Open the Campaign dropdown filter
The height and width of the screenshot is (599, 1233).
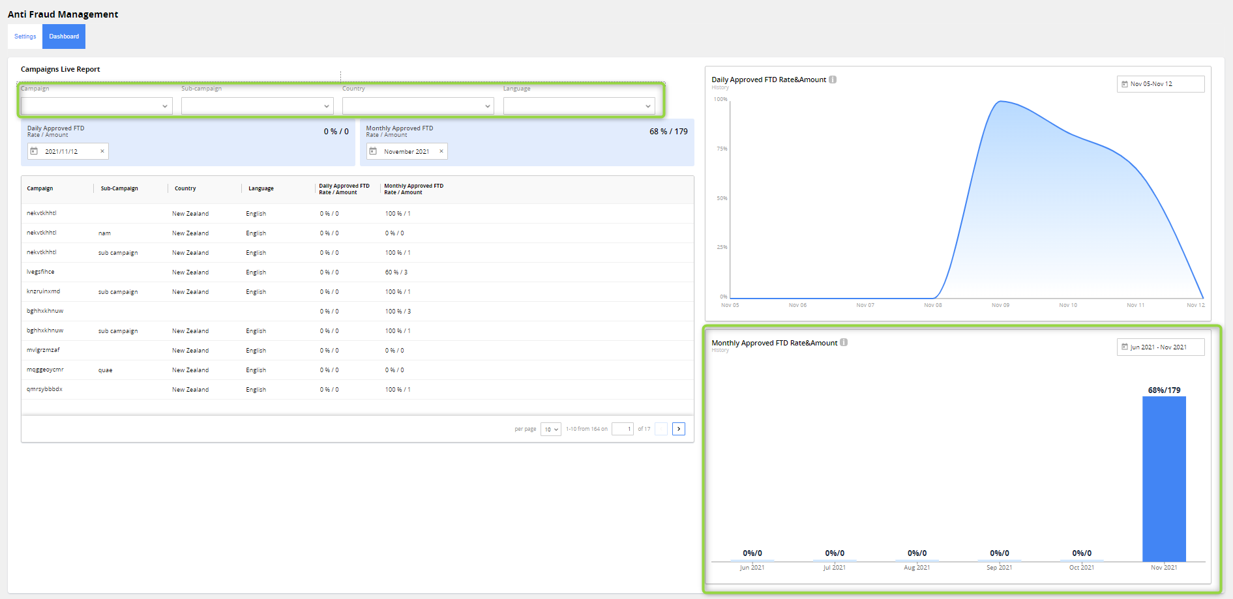[x=96, y=106]
